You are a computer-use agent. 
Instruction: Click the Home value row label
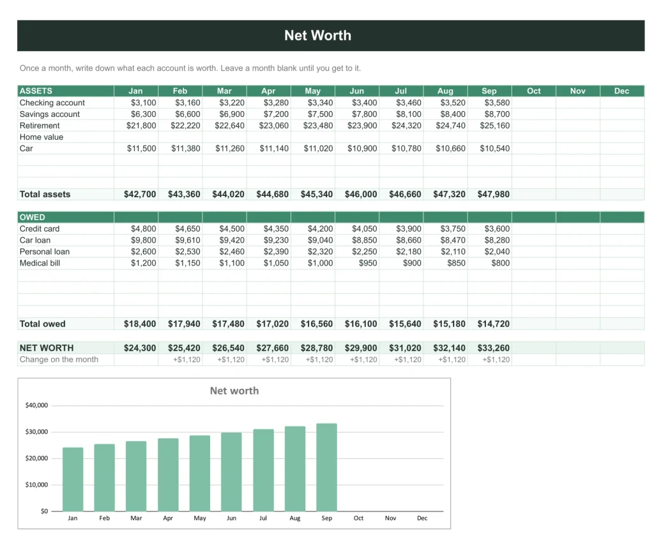coord(42,137)
